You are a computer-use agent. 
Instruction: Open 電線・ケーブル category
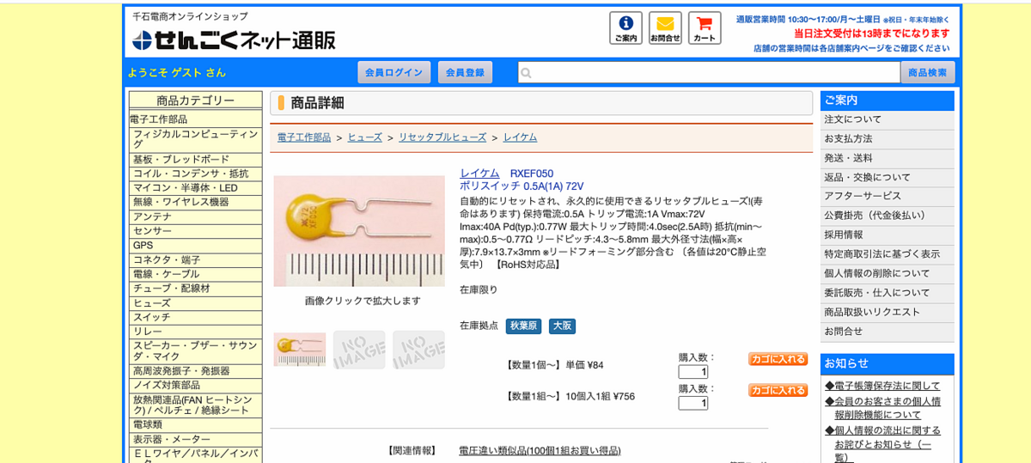195,274
